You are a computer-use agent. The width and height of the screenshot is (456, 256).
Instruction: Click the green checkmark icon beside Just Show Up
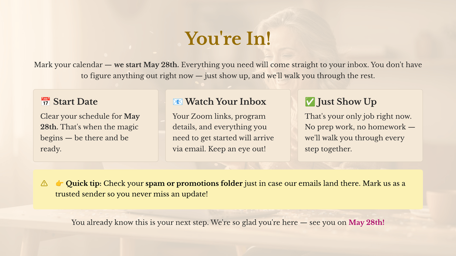pyautogui.click(x=310, y=102)
